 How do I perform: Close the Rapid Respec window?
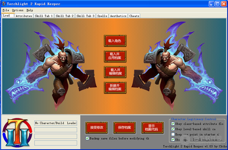(224, 4)
